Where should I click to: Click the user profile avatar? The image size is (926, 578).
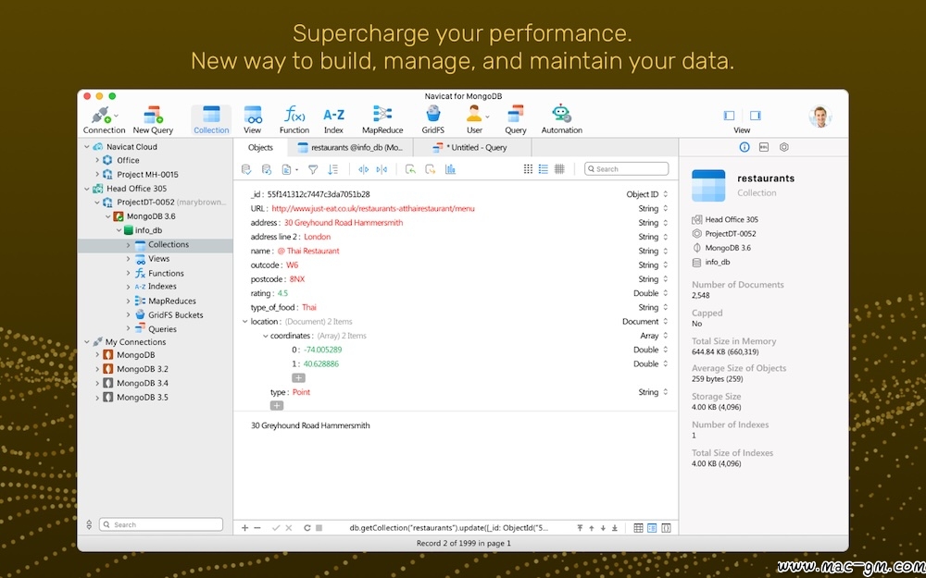(x=820, y=117)
